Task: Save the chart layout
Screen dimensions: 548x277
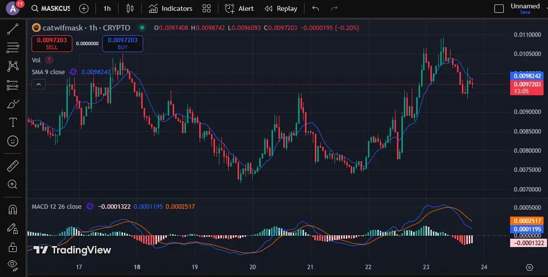Action: pyautogui.click(x=525, y=12)
